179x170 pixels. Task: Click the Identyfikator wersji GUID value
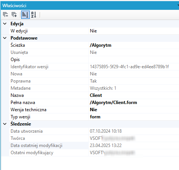pyautogui.click(x=129, y=67)
